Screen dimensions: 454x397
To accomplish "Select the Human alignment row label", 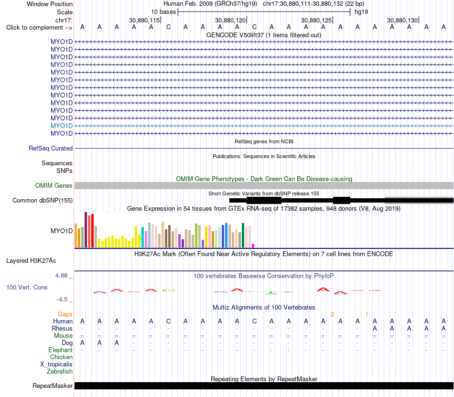I will [x=63, y=321].
